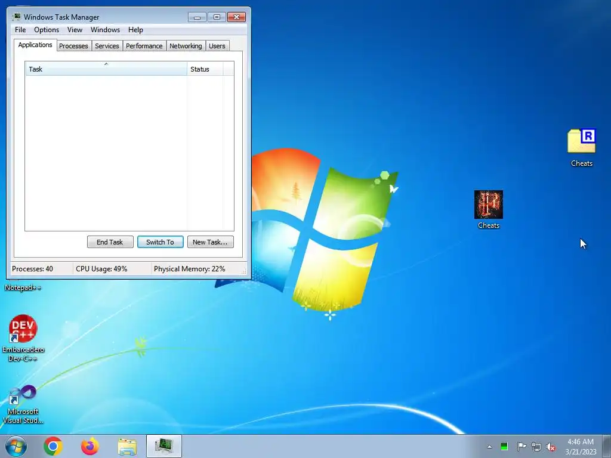
Task: Close the Task Manager window
Action: pos(236,17)
